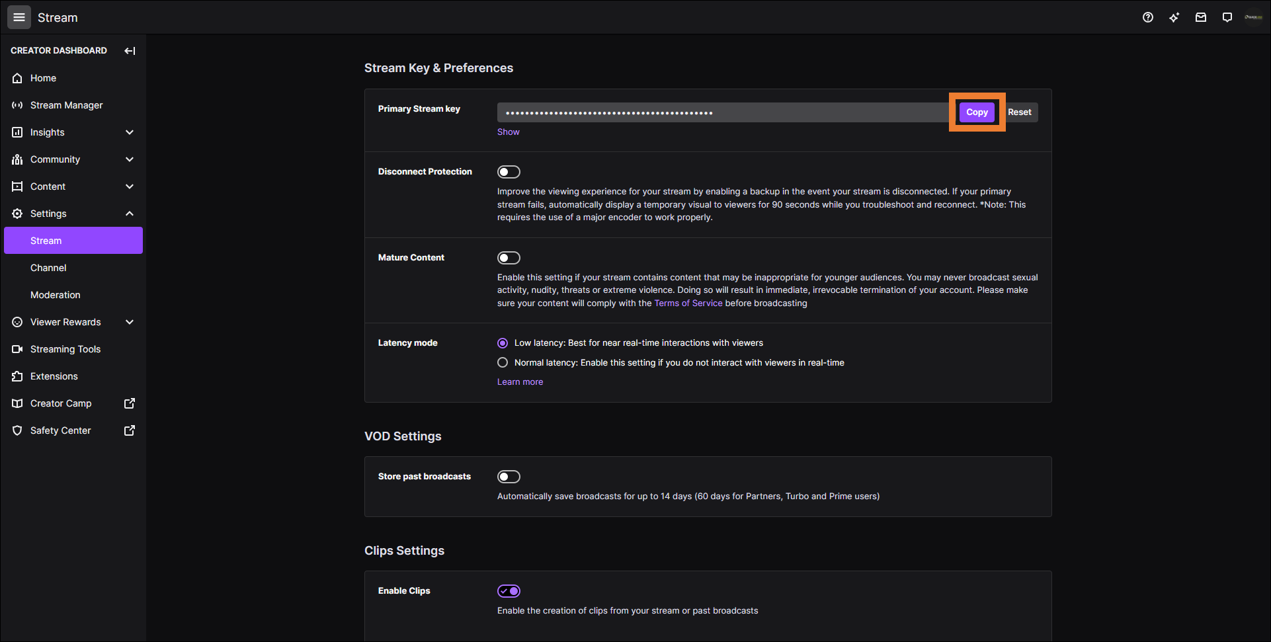This screenshot has height=642, width=1271.
Task: Expand the Insights section chevron
Action: point(130,132)
